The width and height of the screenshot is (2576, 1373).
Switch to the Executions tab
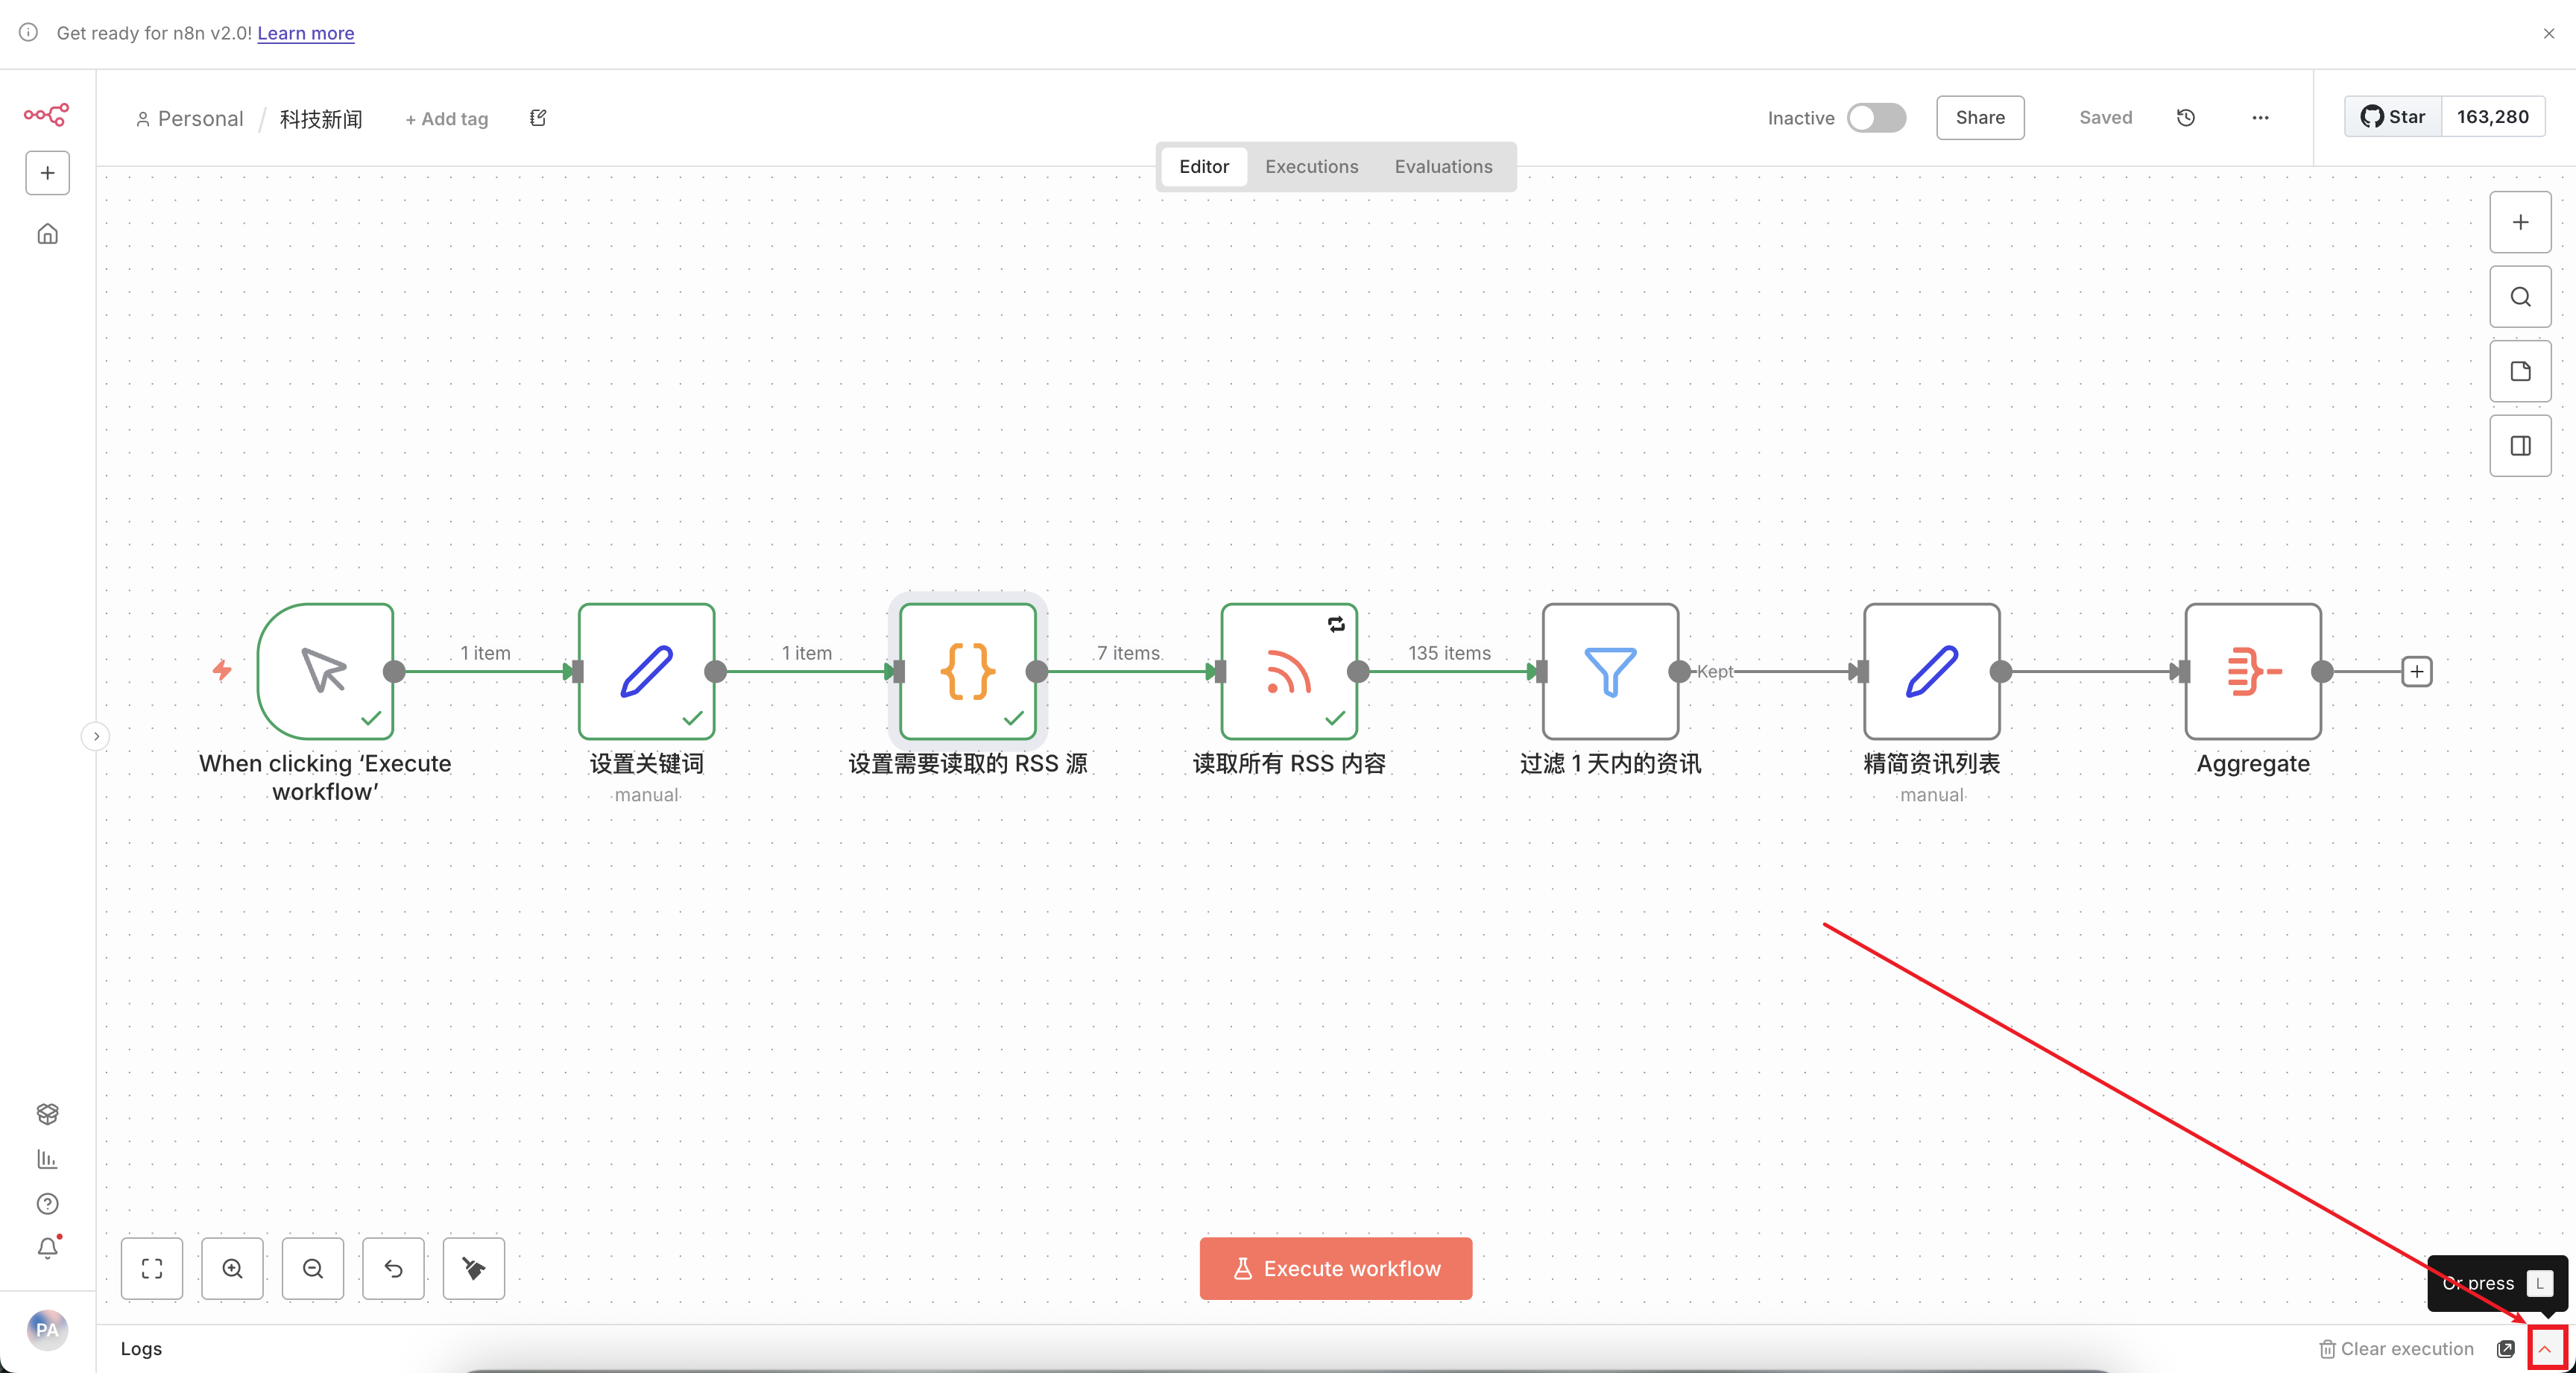(1311, 167)
